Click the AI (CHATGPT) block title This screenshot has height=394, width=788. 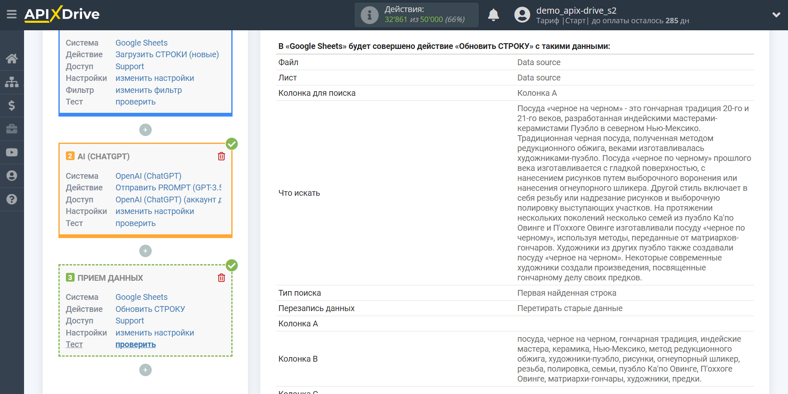pos(104,156)
